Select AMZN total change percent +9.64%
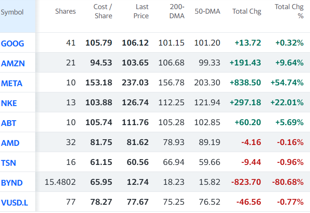The height and width of the screenshot is (213, 310). click(289, 63)
